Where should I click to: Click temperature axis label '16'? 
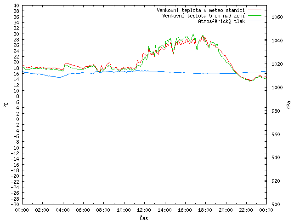click(x=17, y=74)
